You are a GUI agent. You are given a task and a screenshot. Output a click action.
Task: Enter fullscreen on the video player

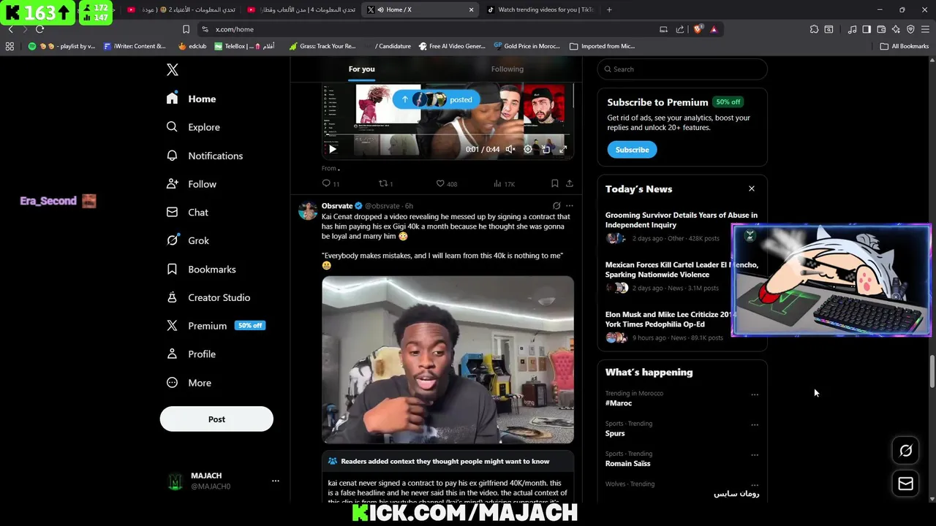563,149
